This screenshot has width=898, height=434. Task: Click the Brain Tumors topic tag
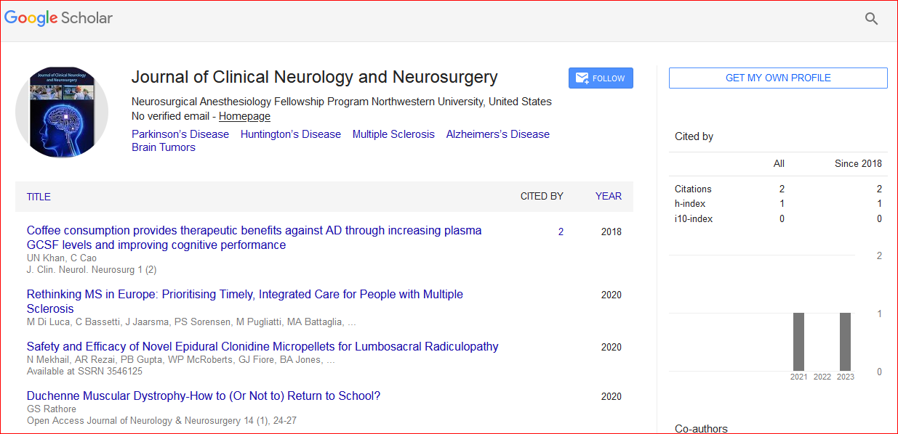[x=164, y=147]
